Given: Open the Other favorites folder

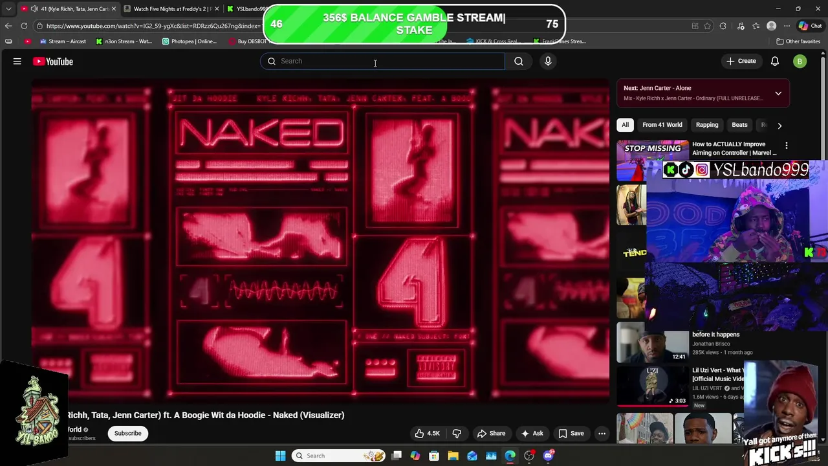Looking at the screenshot, I should [x=798, y=41].
